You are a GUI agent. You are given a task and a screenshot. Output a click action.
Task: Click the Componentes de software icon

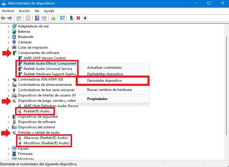14,53
